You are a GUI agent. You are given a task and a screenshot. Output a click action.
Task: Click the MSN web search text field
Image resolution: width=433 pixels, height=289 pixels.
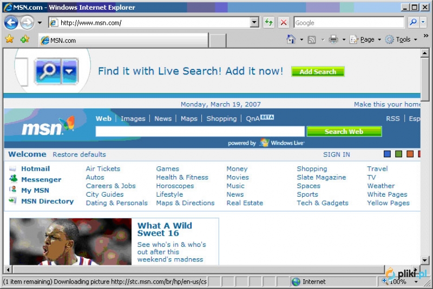200,131
